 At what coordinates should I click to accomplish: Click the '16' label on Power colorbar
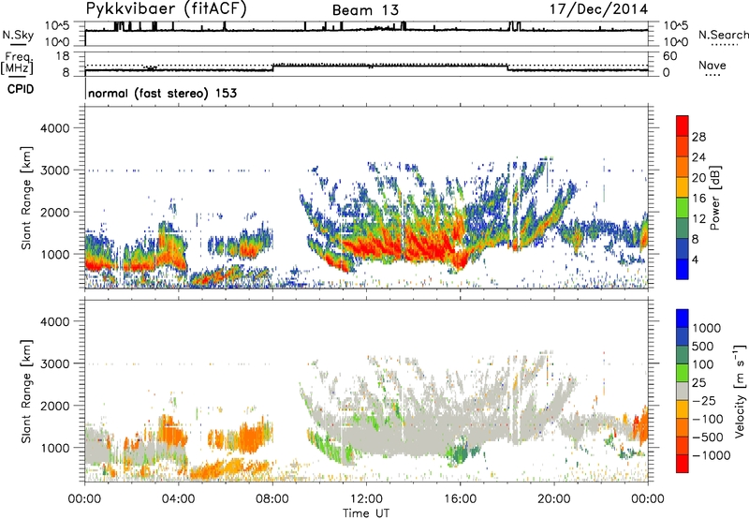click(698, 199)
